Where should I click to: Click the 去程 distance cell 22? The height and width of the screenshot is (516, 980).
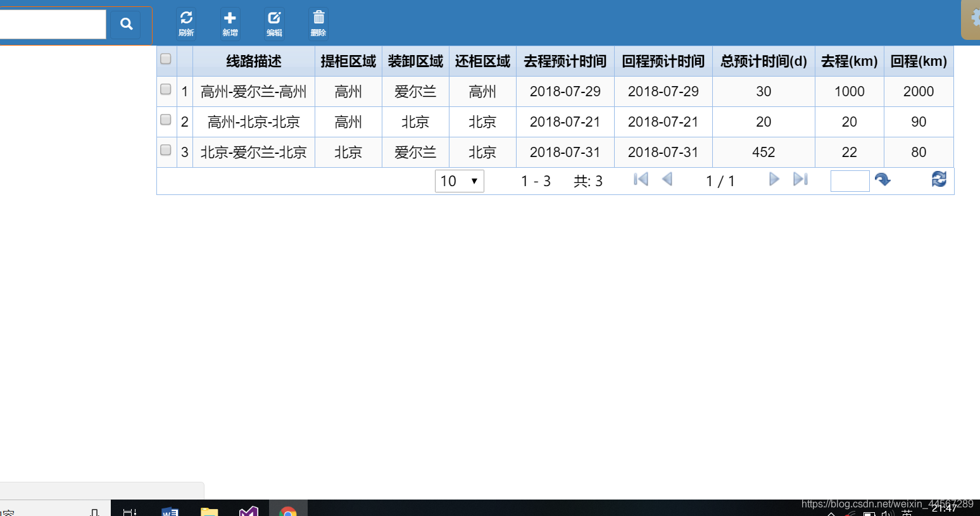850,153
